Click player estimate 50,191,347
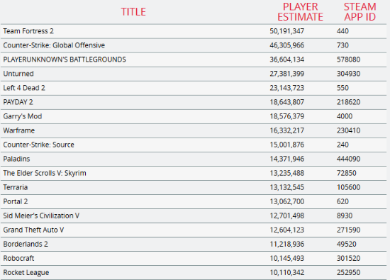The height and width of the screenshot is (280, 390). [286, 31]
